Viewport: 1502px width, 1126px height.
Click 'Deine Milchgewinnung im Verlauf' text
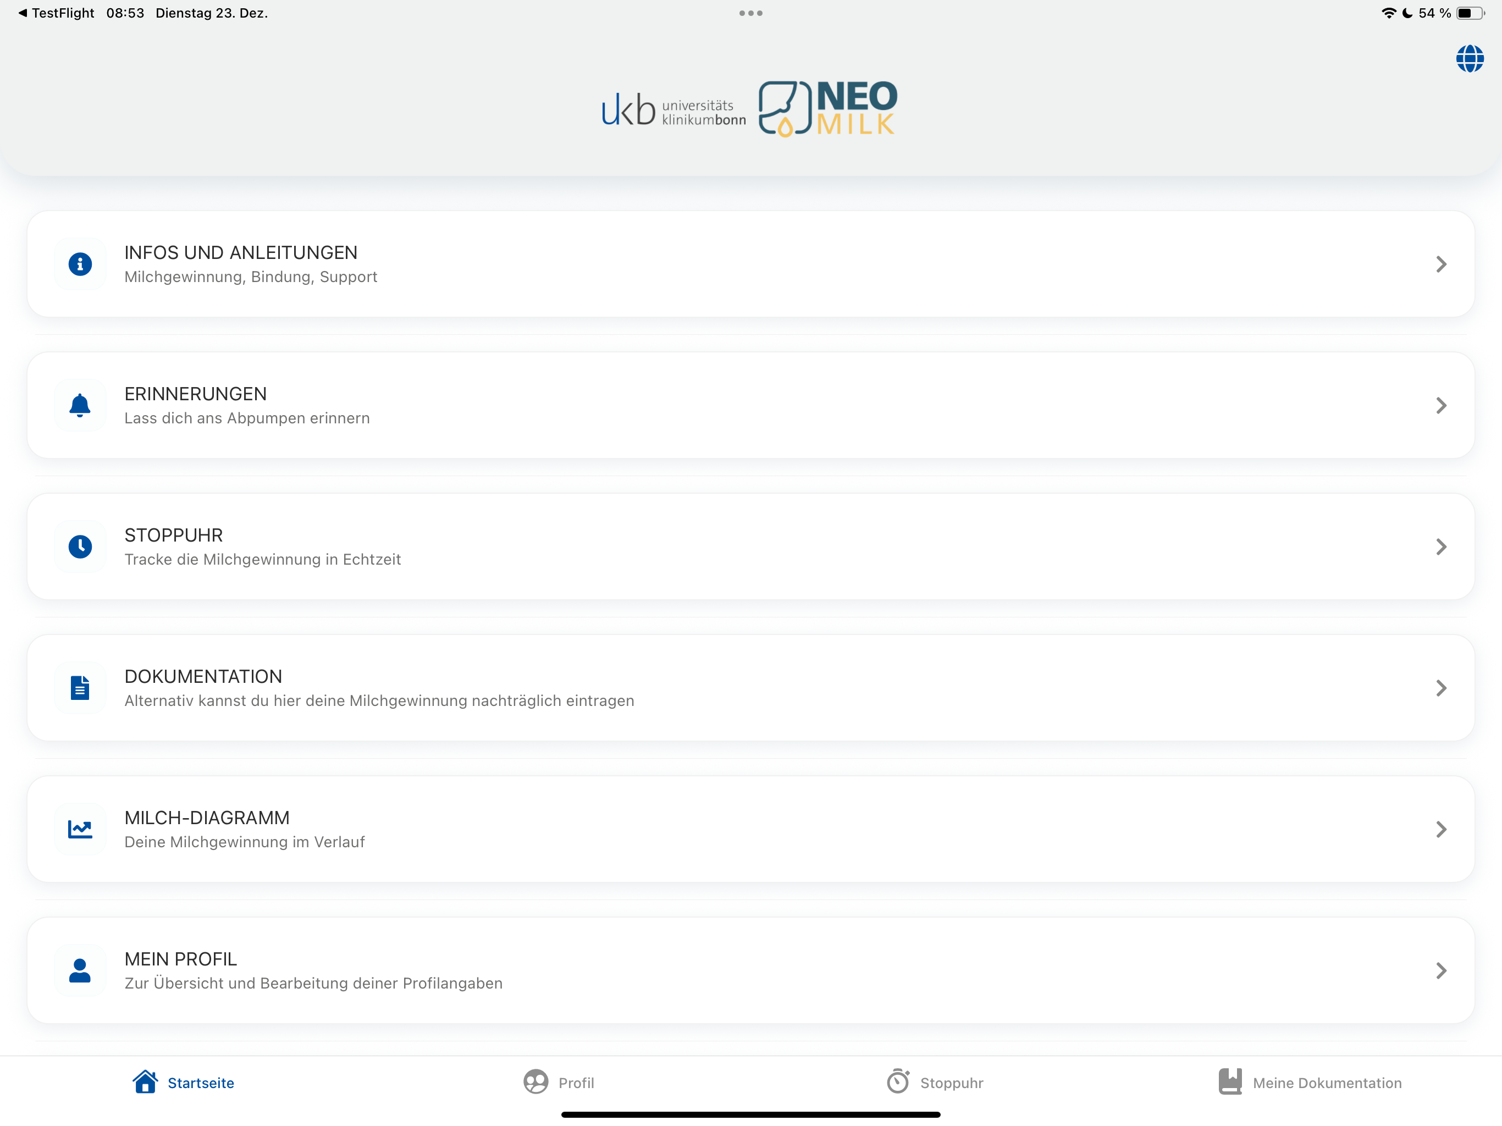[x=245, y=842]
